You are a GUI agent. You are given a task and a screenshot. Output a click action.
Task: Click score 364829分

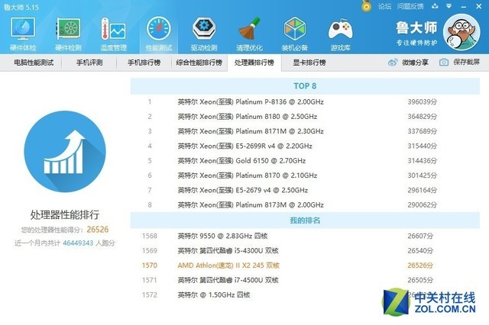point(423,117)
